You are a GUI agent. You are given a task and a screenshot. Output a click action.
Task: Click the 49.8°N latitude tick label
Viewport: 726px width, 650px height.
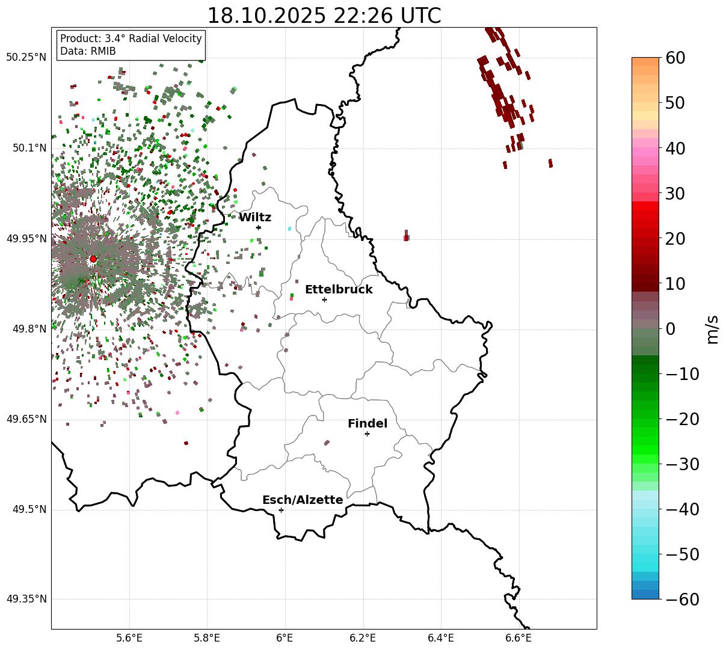29,329
